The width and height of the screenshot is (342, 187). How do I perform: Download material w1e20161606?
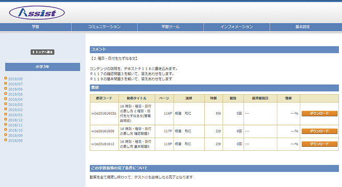click(x=320, y=131)
